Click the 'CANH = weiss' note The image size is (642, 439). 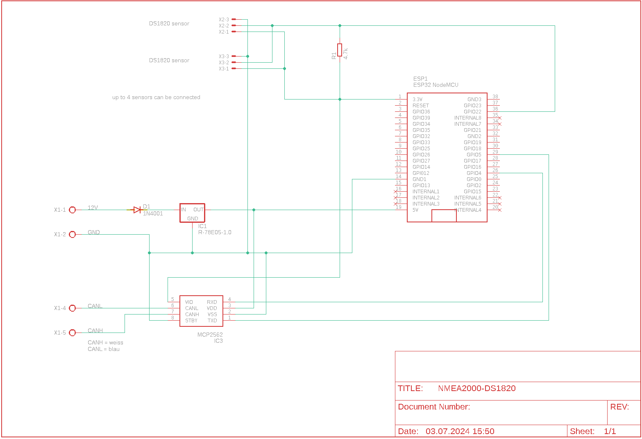[x=105, y=343]
